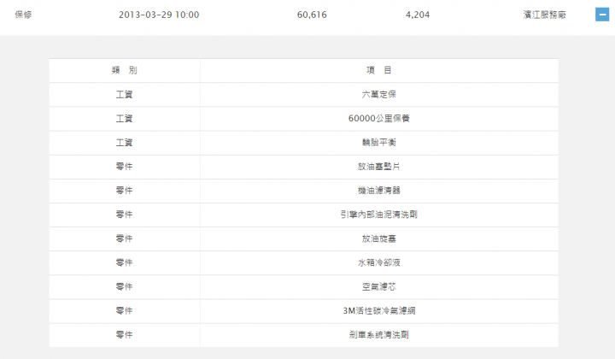Select the 剎車系統清洗劑 item
The width and height of the screenshot is (615, 359).
[x=378, y=333]
